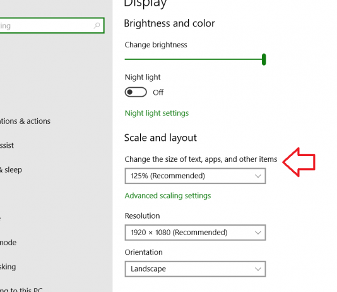Image resolution: width=337 pixels, height=292 pixels.
Task: Open the 1920 × 1080 resolution dropdown
Action: [195, 233]
